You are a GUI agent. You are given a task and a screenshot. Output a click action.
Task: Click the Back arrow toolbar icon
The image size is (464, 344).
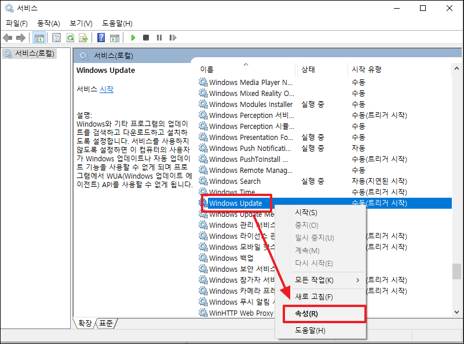pos(8,38)
